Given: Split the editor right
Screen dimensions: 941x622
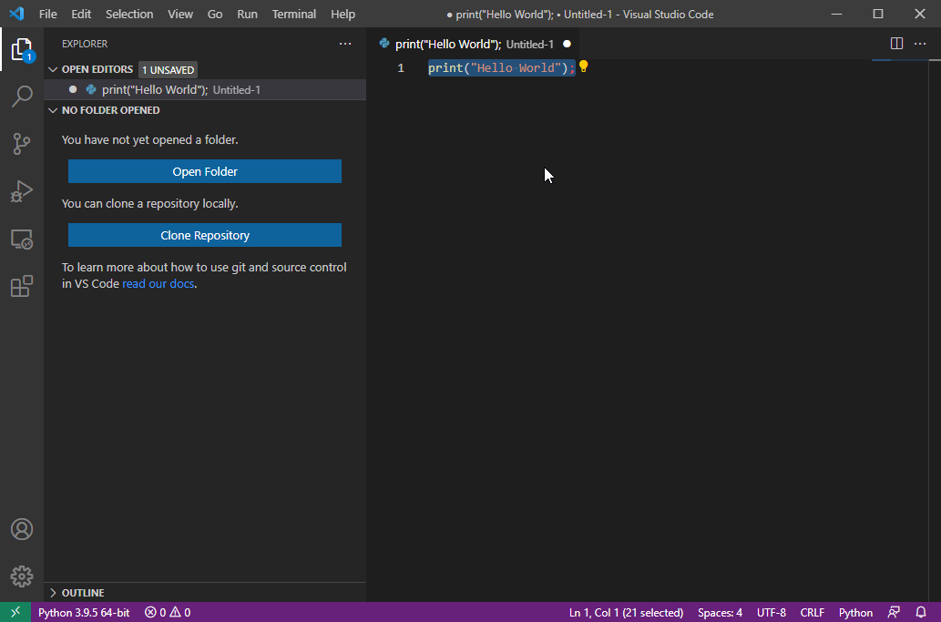Looking at the screenshot, I should [x=896, y=43].
